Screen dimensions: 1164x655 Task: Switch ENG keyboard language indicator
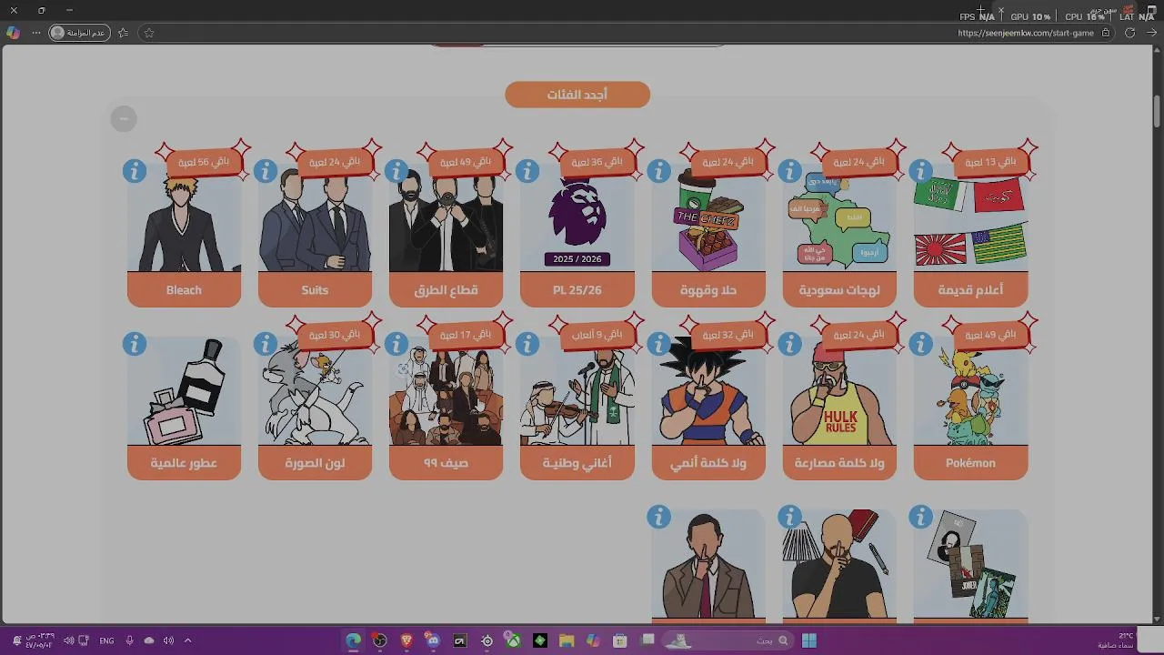click(x=106, y=640)
